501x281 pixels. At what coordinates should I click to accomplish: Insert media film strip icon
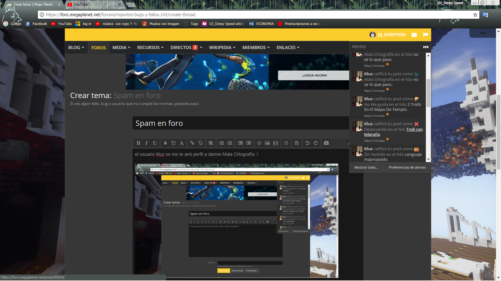pos(276,143)
